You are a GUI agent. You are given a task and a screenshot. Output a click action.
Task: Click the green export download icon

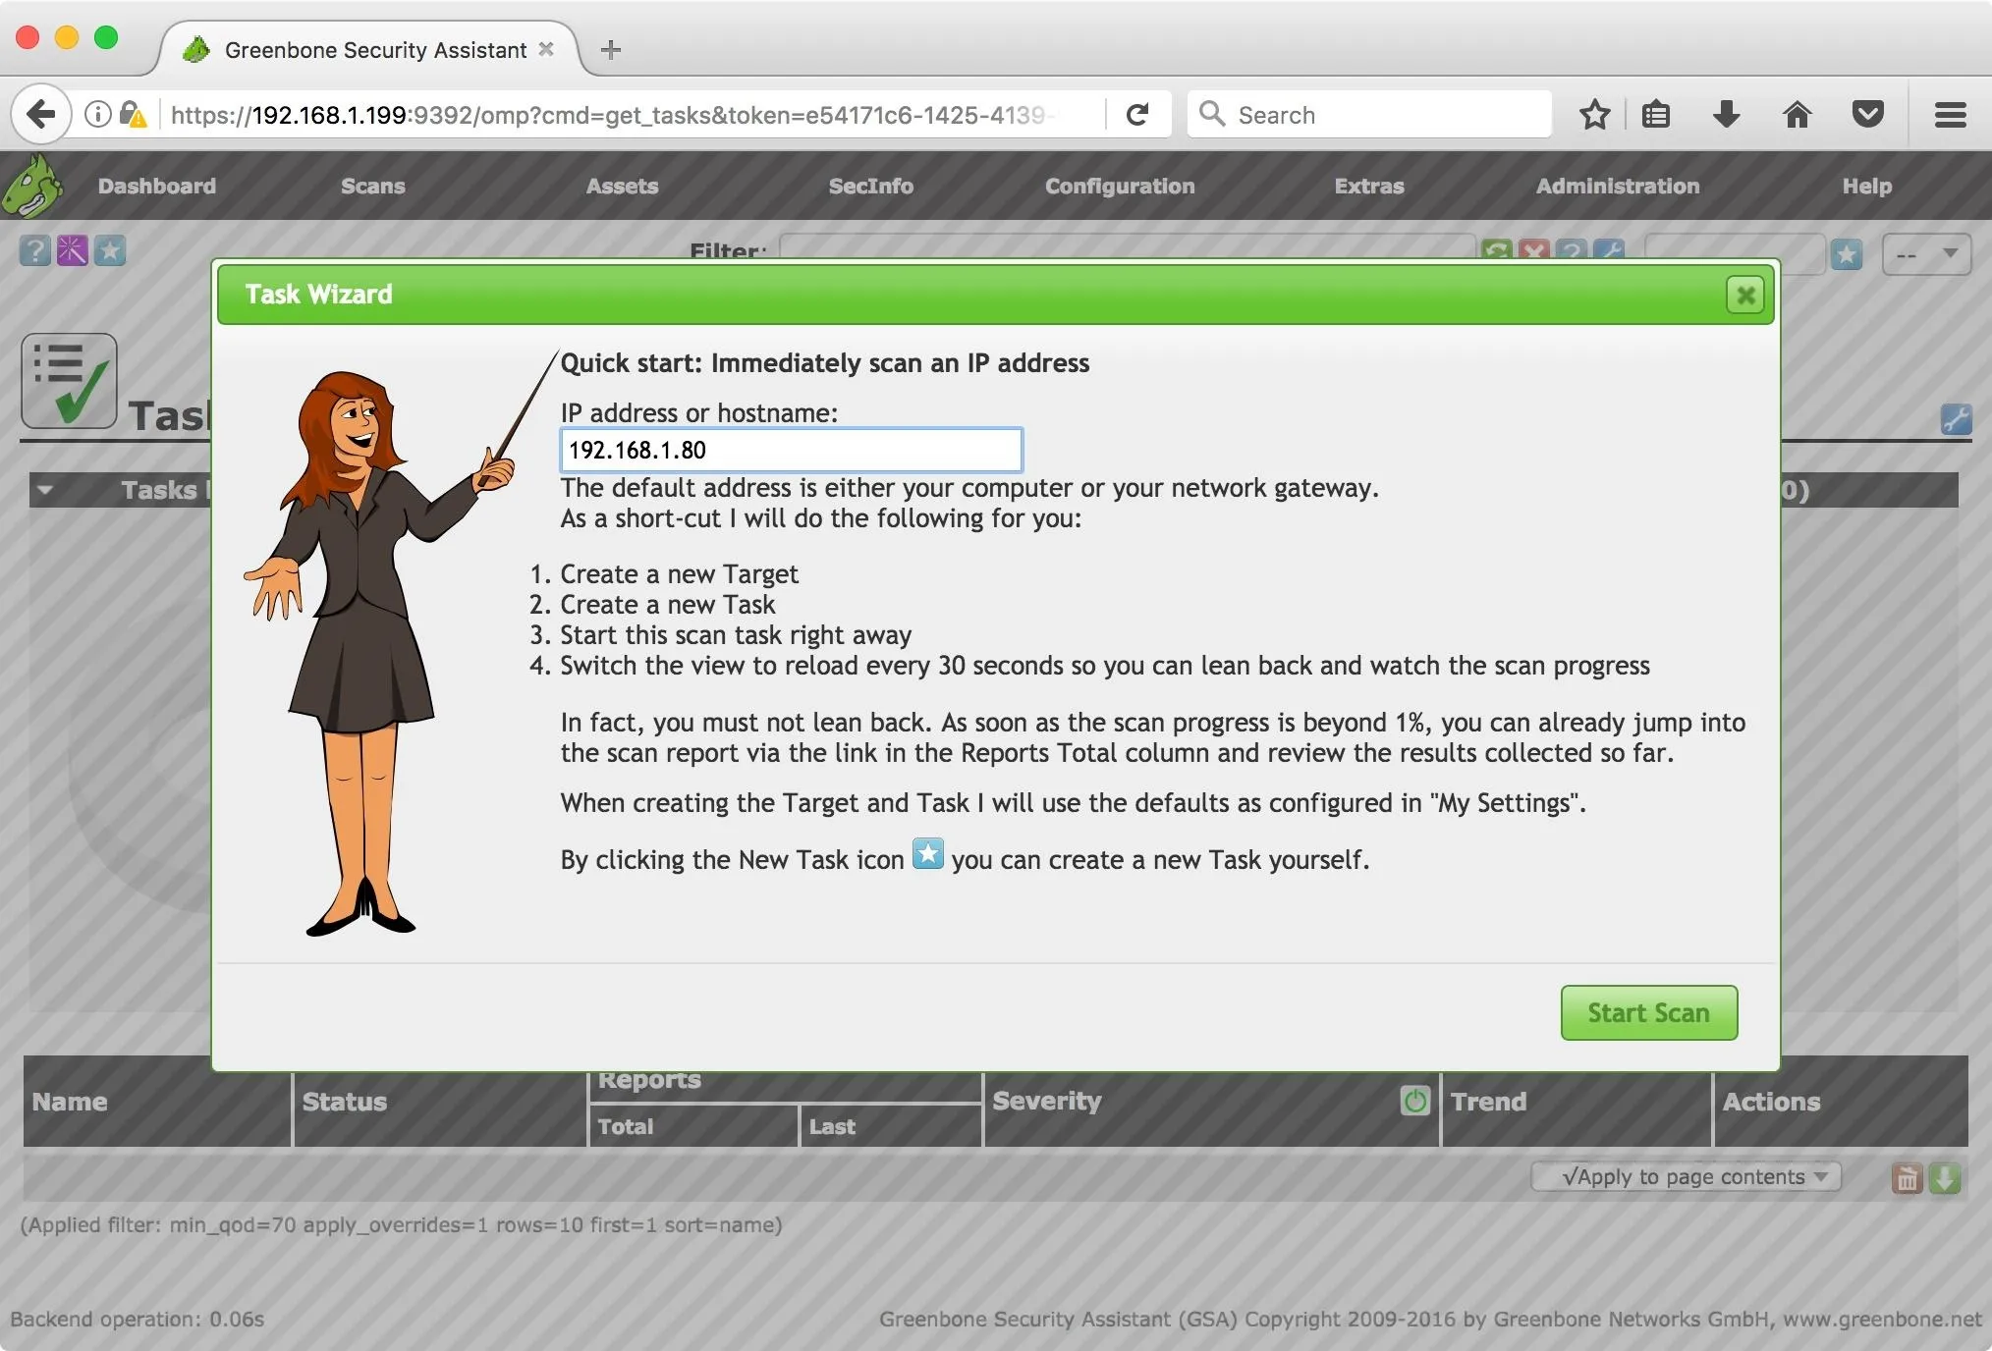point(1945,1178)
